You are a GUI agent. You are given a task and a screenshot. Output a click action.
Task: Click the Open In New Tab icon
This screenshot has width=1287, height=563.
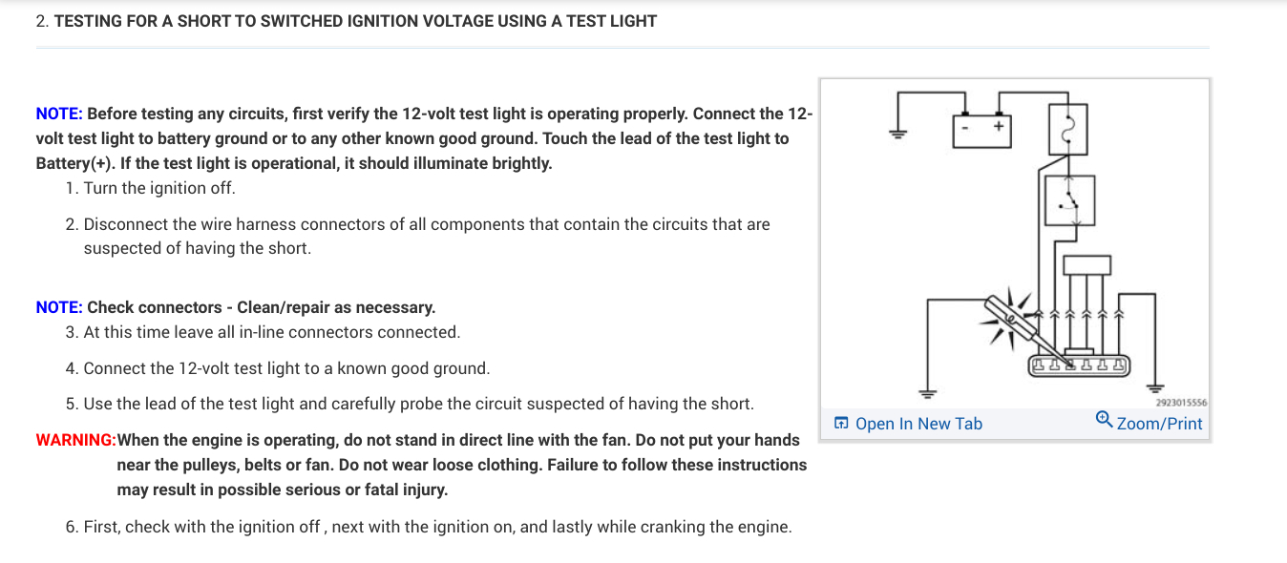841,424
